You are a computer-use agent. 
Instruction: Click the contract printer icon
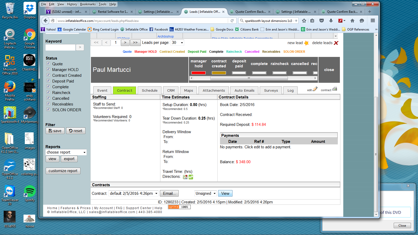335,89
